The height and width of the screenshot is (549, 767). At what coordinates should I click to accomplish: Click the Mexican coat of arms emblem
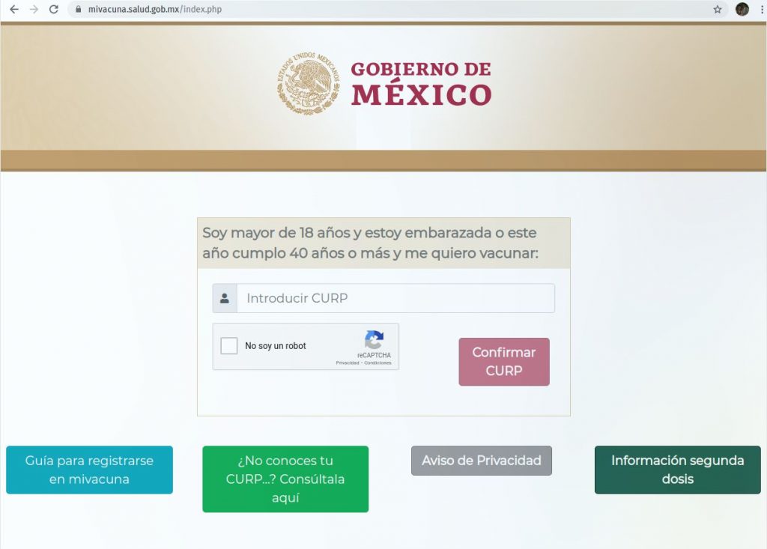click(308, 83)
